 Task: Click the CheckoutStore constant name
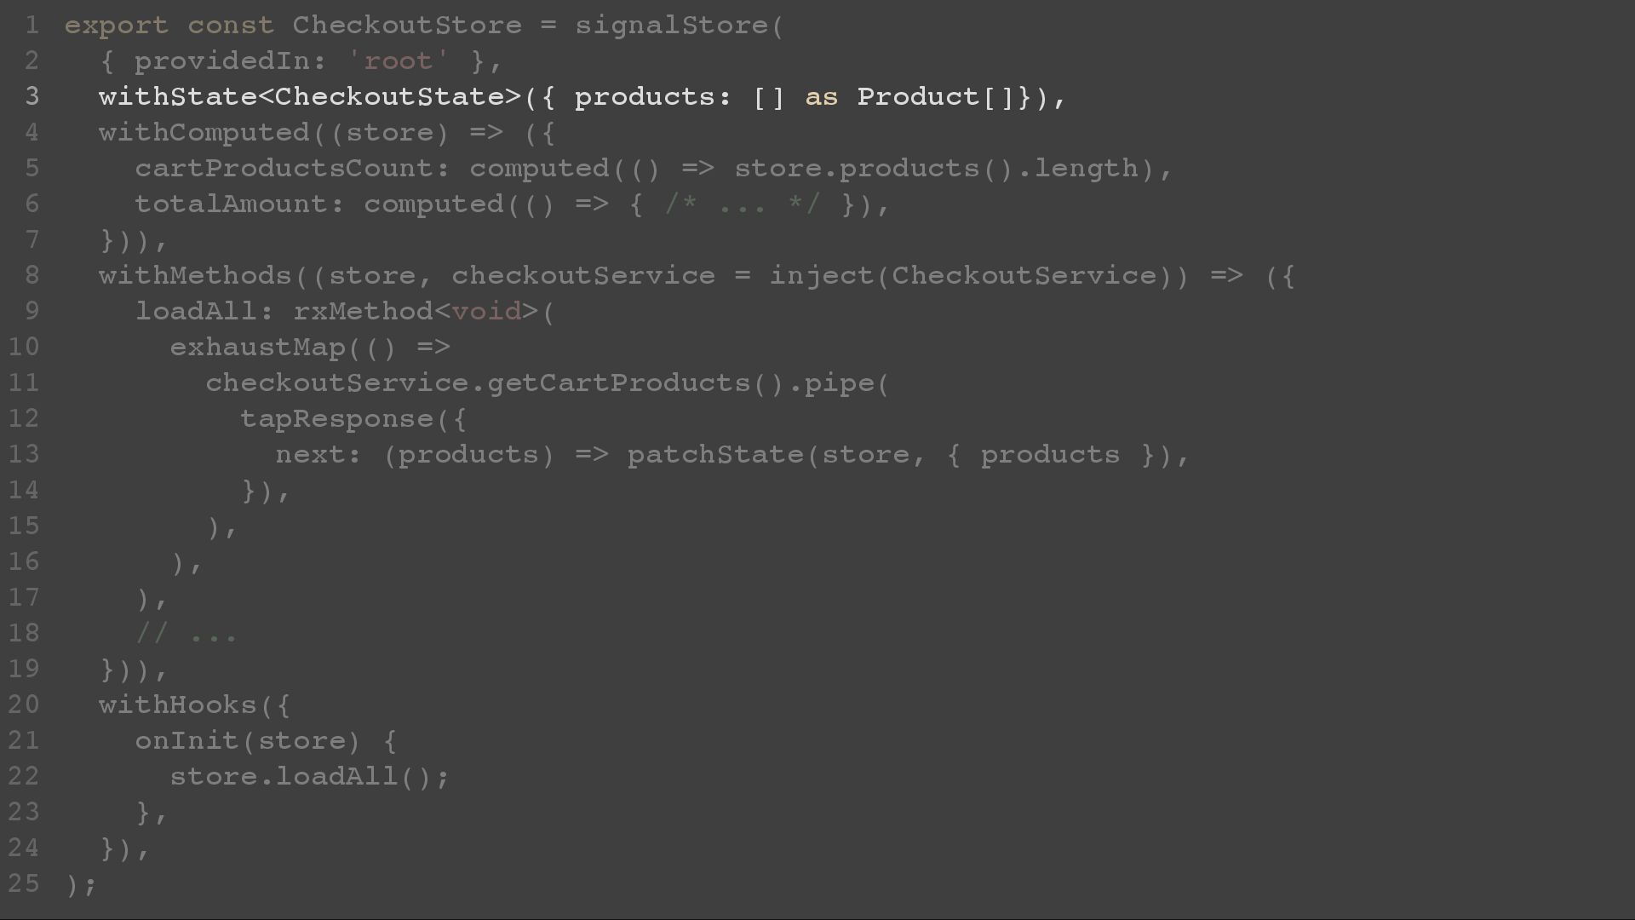point(407,26)
